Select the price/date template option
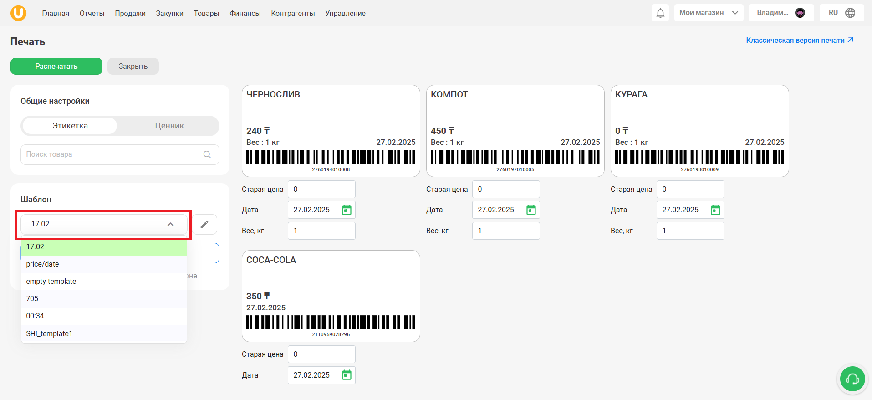Screen dimensions: 872x400 (104, 264)
